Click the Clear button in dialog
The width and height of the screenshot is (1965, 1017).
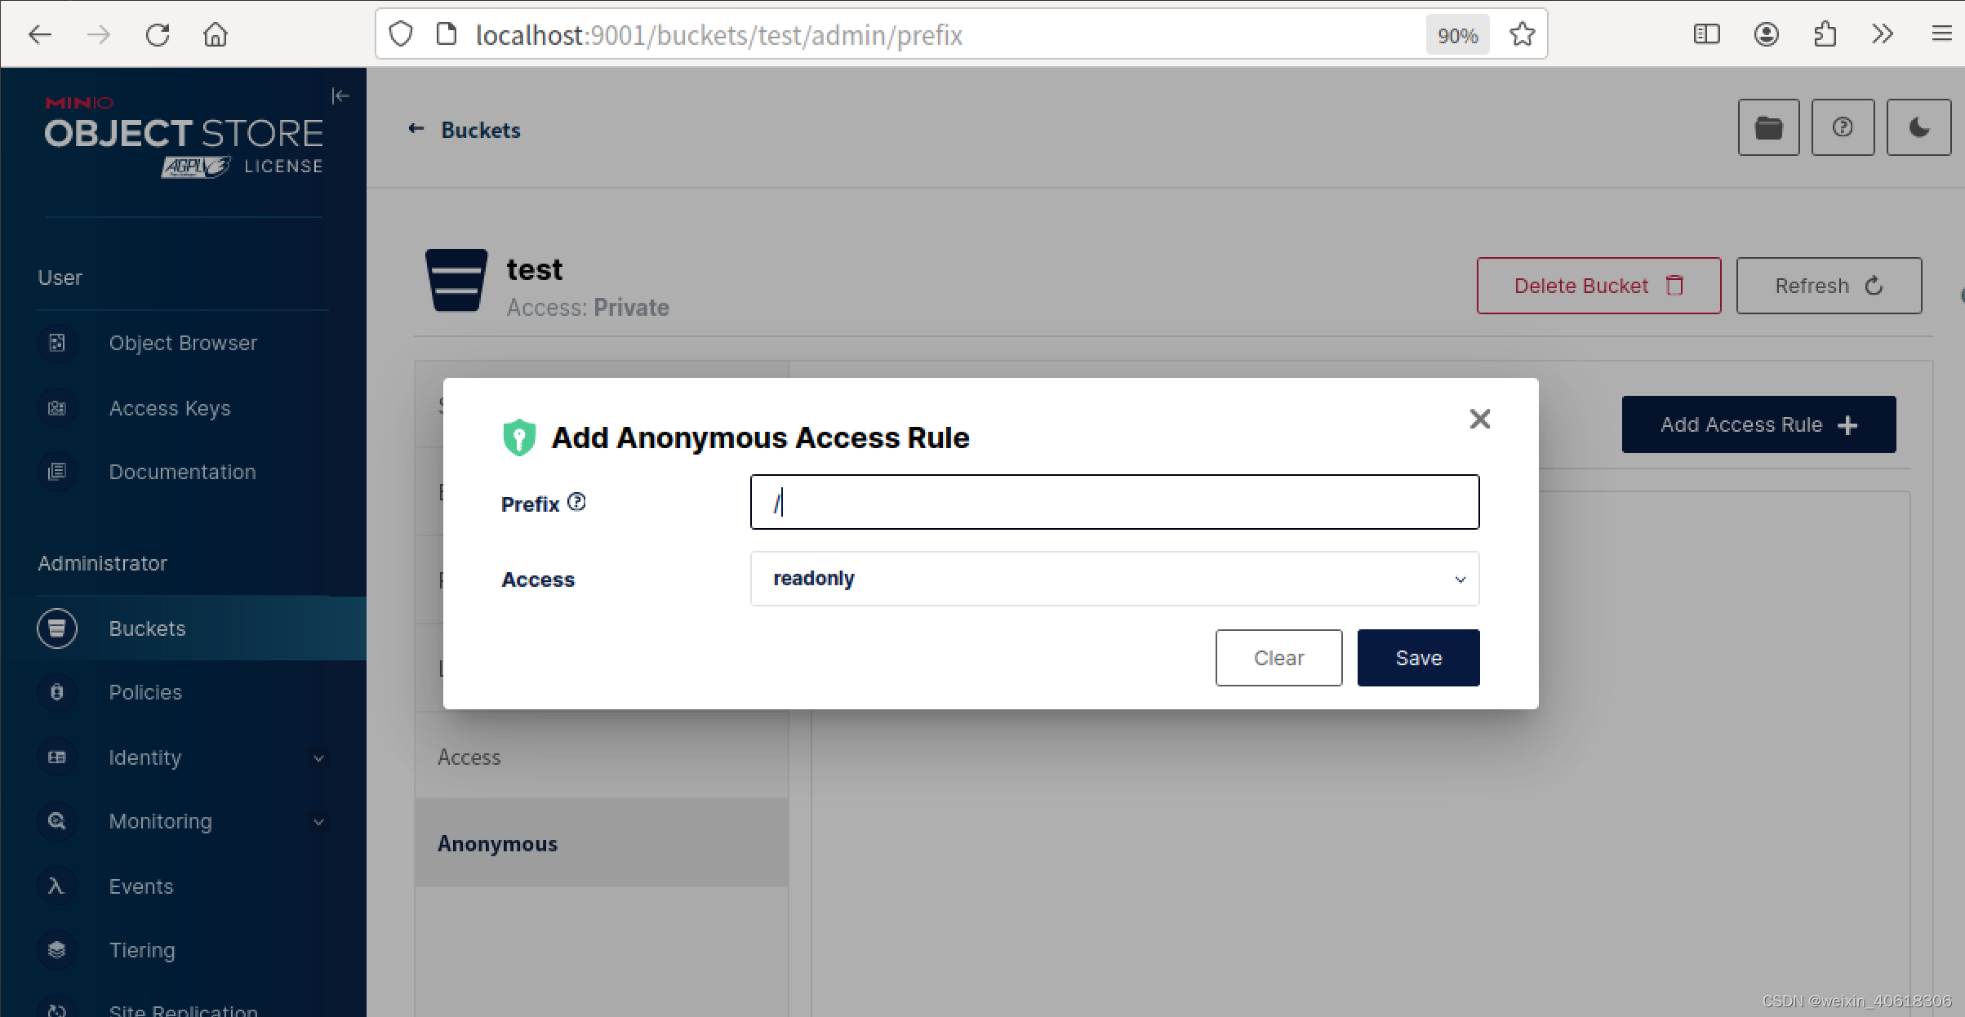point(1278,658)
